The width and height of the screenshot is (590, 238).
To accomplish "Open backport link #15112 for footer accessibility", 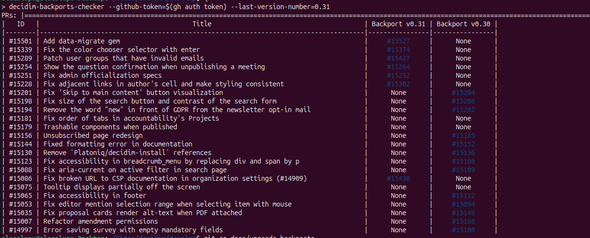I will point(463,196).
